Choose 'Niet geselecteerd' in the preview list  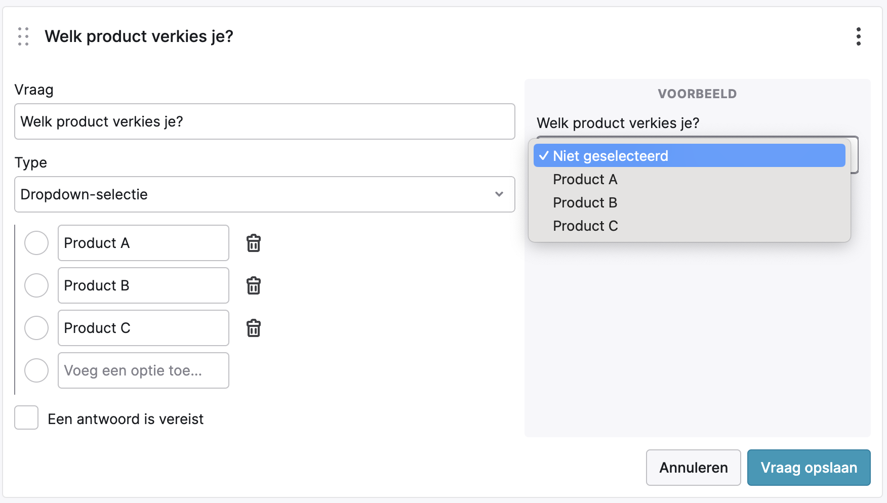pos(689,156)
